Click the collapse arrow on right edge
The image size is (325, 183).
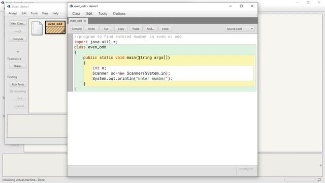(x=320, y=165)
